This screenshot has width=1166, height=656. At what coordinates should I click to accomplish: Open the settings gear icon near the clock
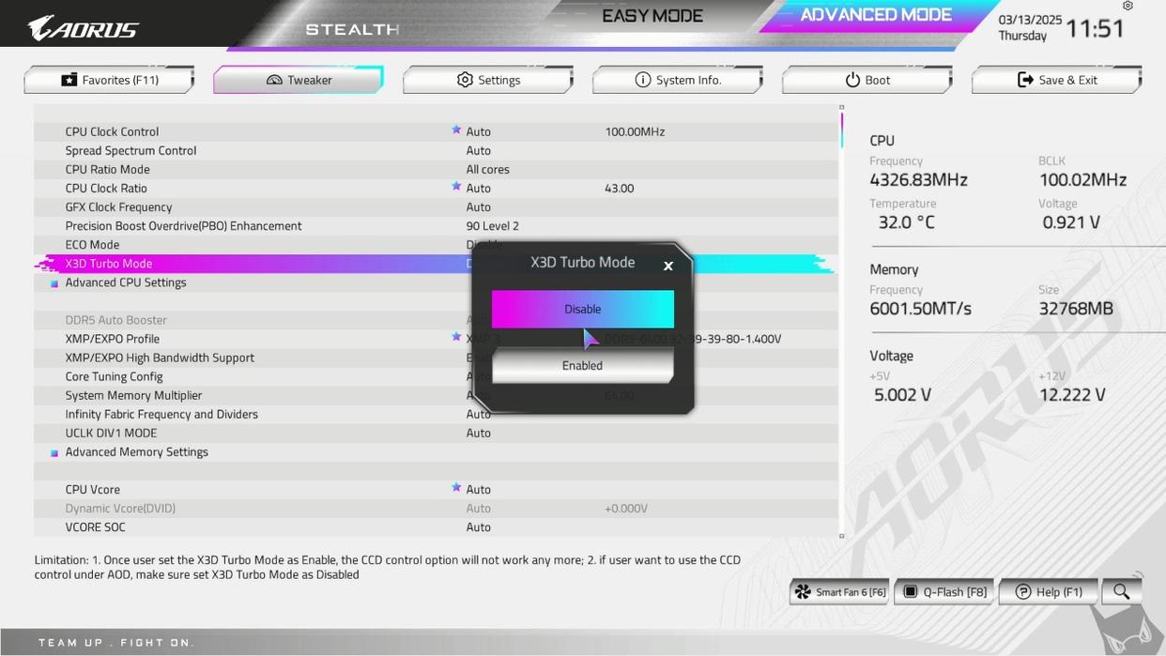point(1128,6)
